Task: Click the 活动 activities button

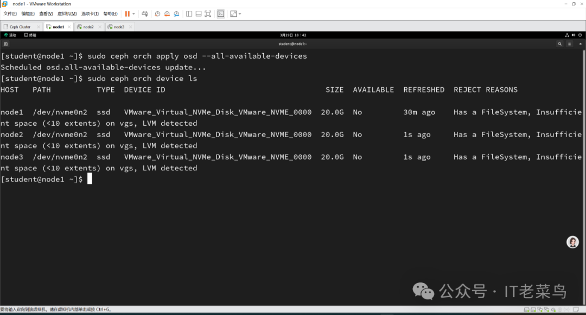Action: (10, 35)
